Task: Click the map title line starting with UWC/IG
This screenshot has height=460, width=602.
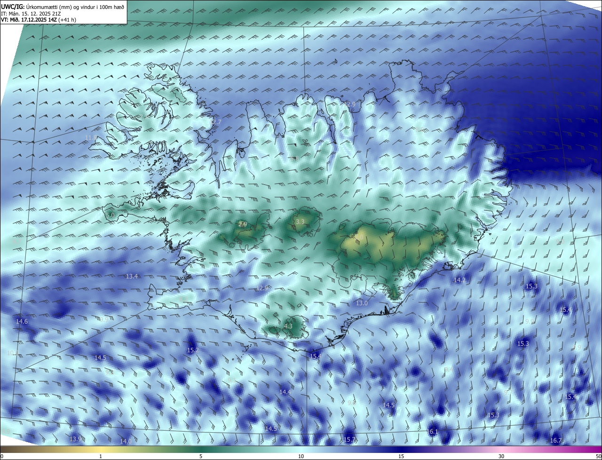Action: pyautogui.click(x=63, y=6)
